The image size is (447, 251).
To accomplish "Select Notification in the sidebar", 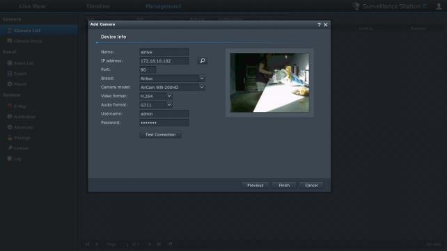I will tap(39, 117).
